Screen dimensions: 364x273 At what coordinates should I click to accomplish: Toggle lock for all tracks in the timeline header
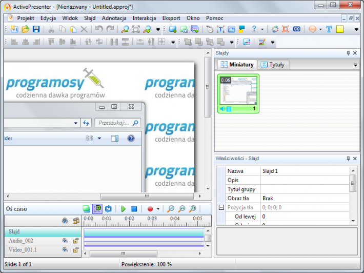pyautogui.click(x=76, y=221)
